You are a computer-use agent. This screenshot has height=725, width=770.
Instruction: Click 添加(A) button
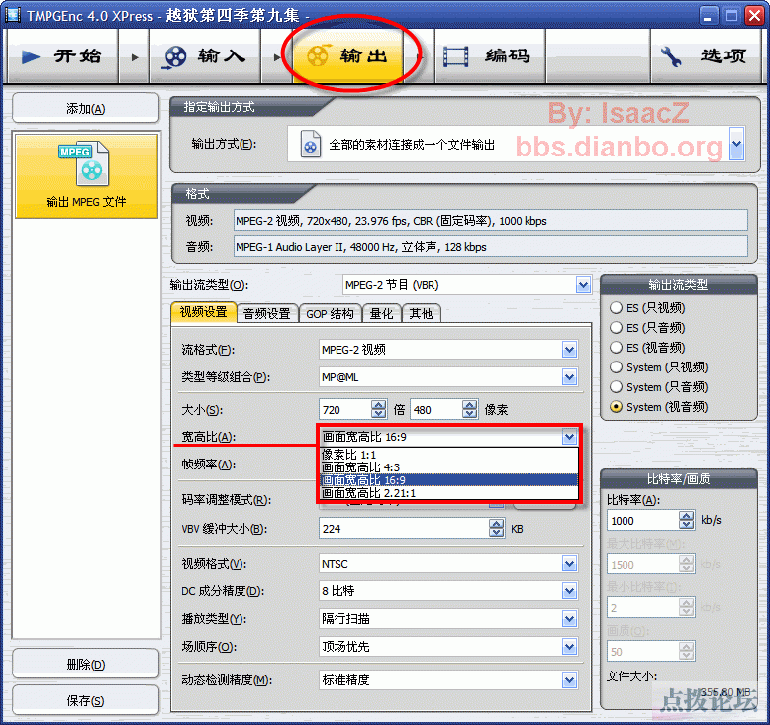(85, 108)
